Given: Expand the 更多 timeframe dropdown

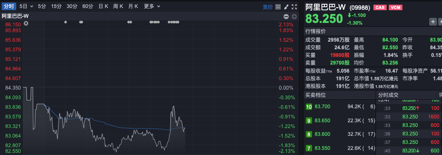Looking at the screenshot, I should (152, 6).
